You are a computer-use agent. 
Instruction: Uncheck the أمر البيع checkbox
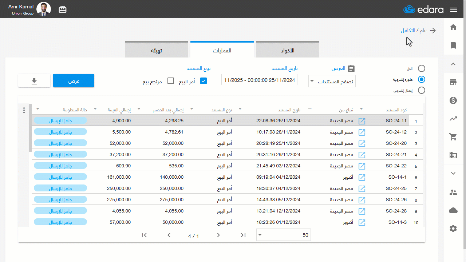(x=204, y=81)
